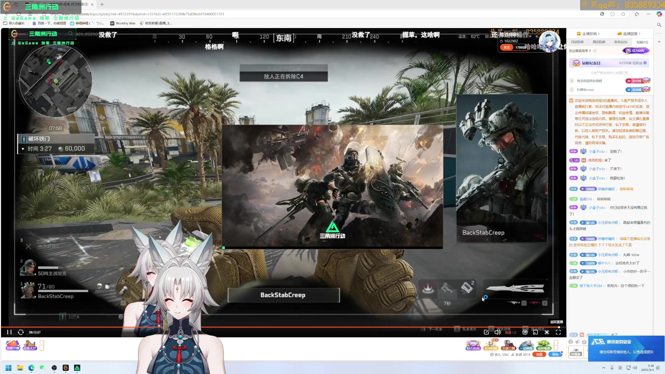Click 成为钻粉 button
Image resolution: width=665 pixels, height=374 pixels.
point(636,51)
